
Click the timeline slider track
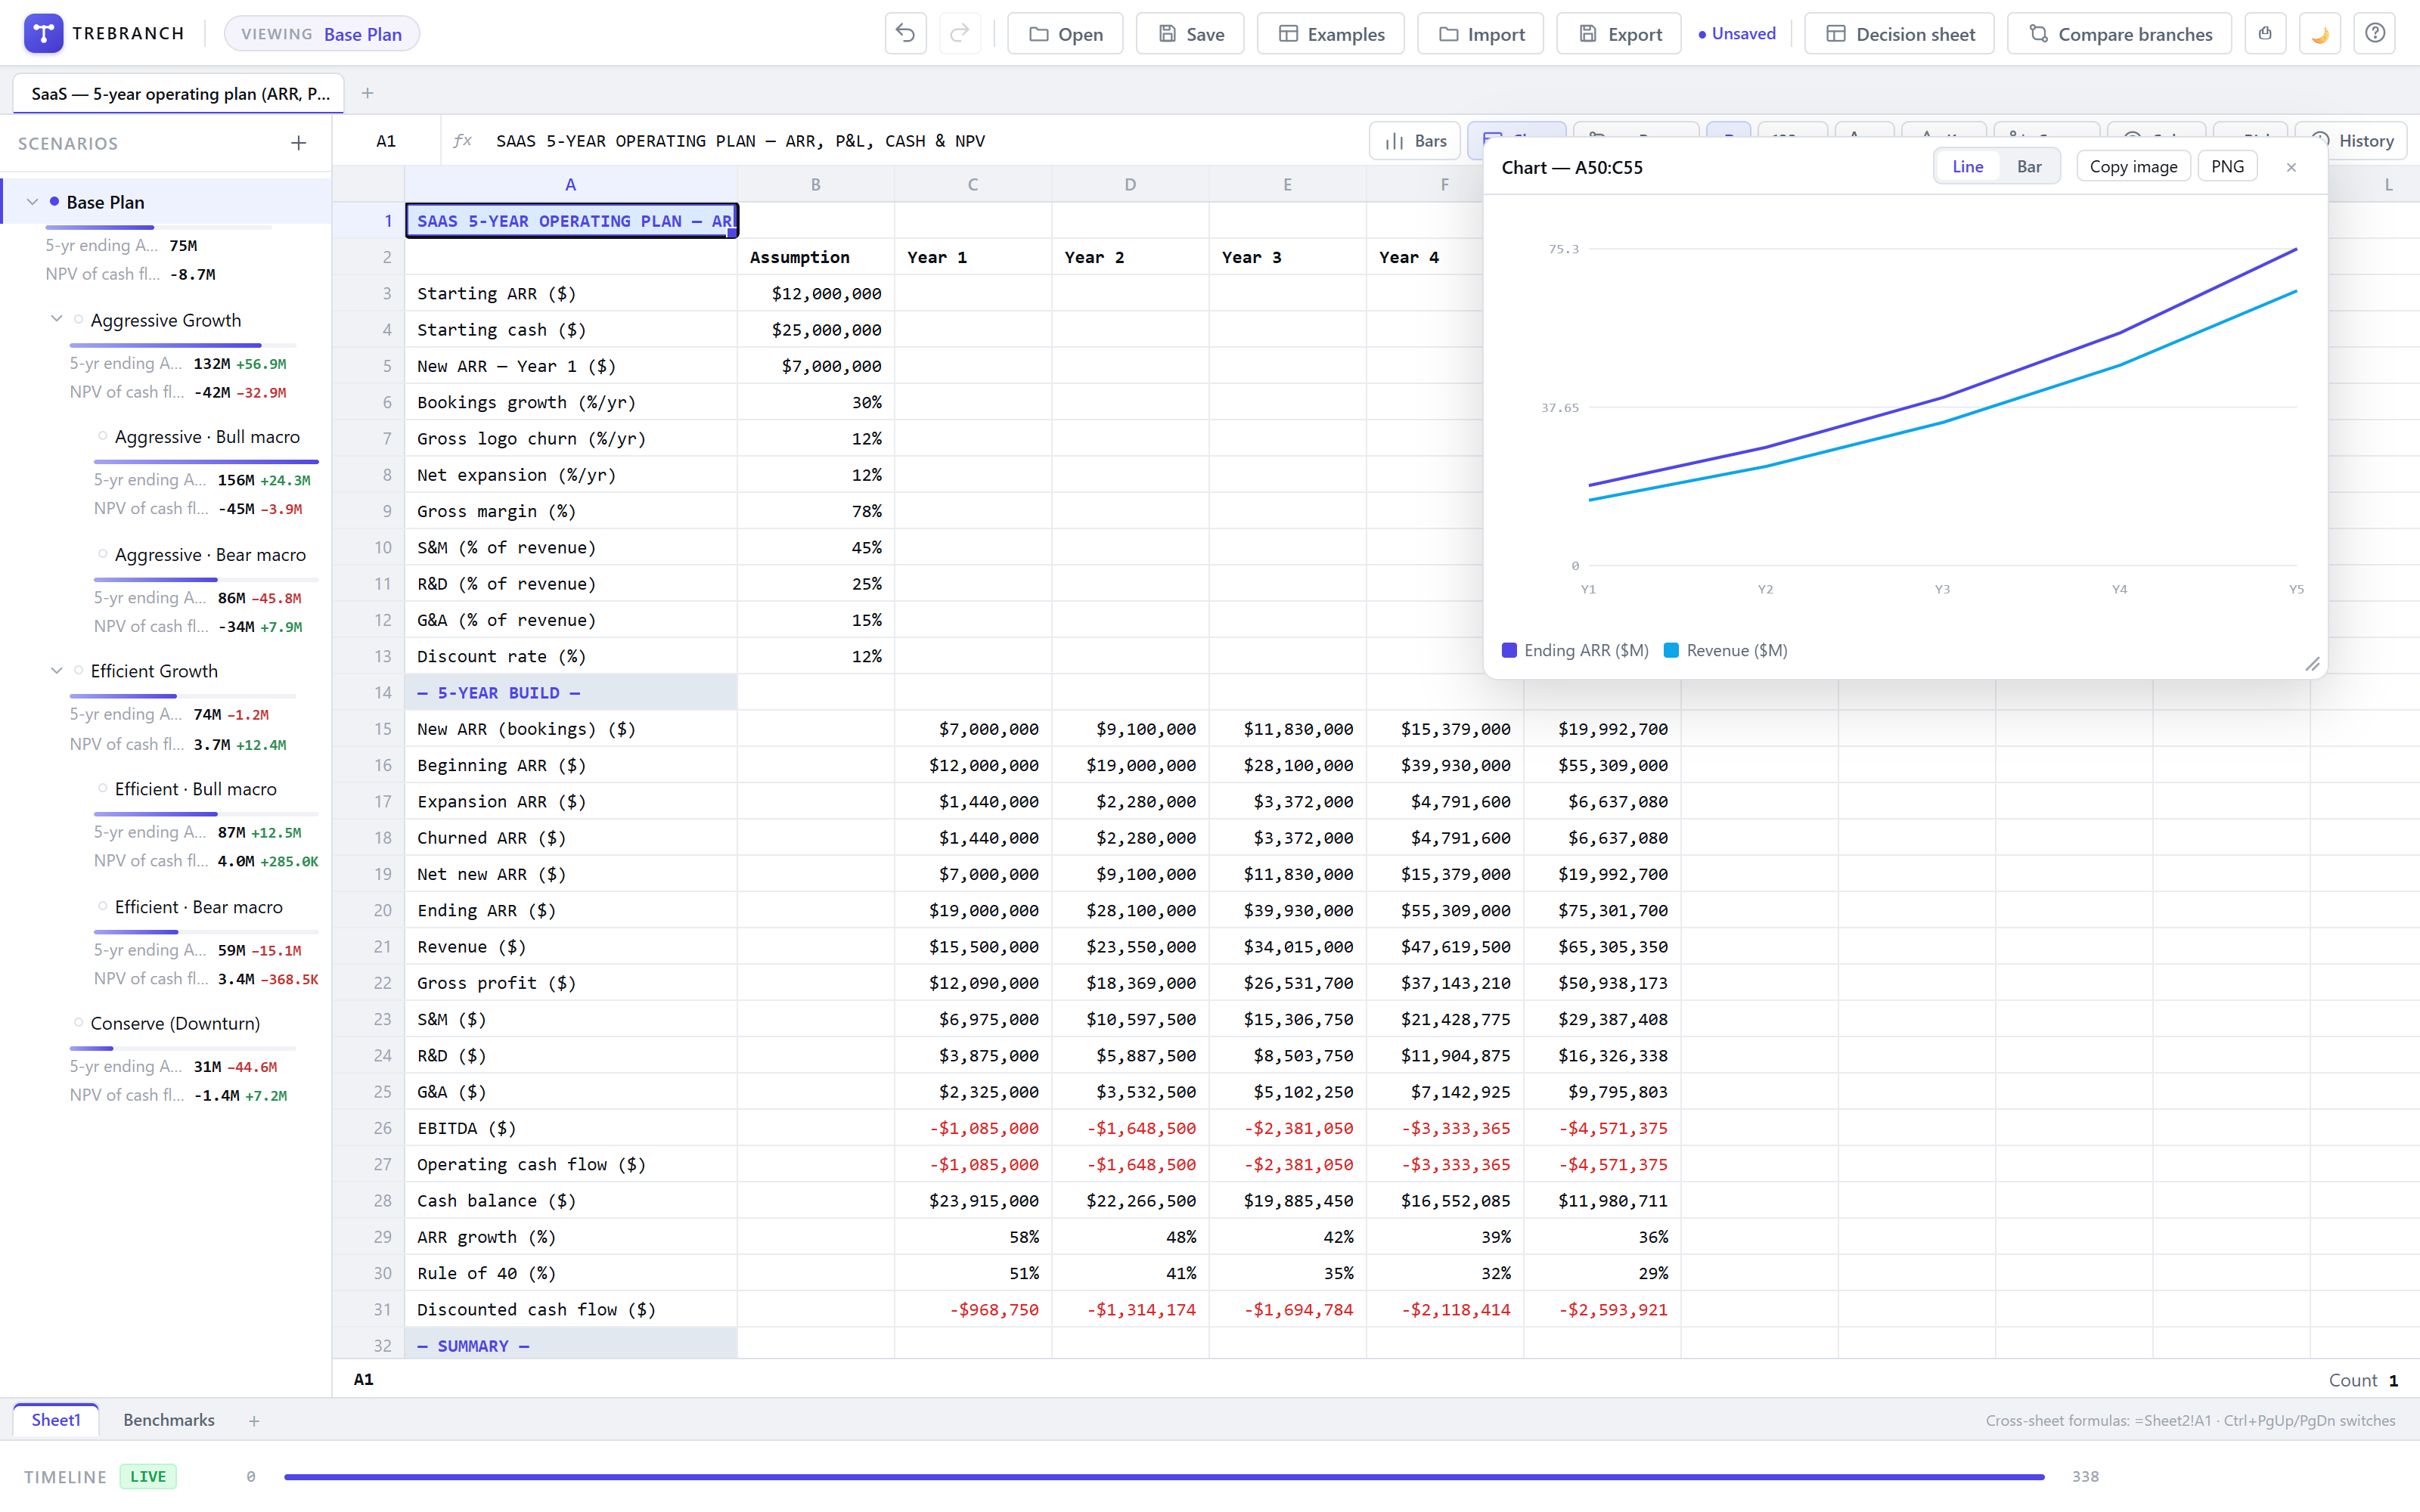click(1164, 1476)
